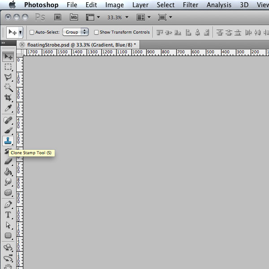
Task: Select the 3D Orbit camera tool
Action: (8, 258)
